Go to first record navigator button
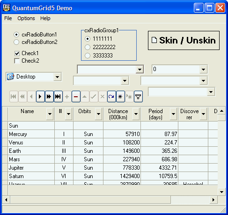This screenshot has width=228, height=215. [14, 97]
